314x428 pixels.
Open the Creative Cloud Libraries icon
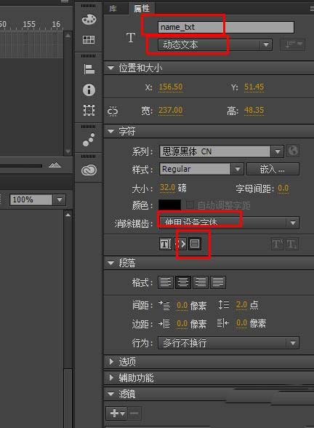point(89,170)
